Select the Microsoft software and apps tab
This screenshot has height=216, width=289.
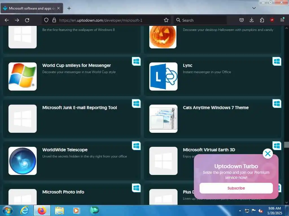[x=32, y=8]
